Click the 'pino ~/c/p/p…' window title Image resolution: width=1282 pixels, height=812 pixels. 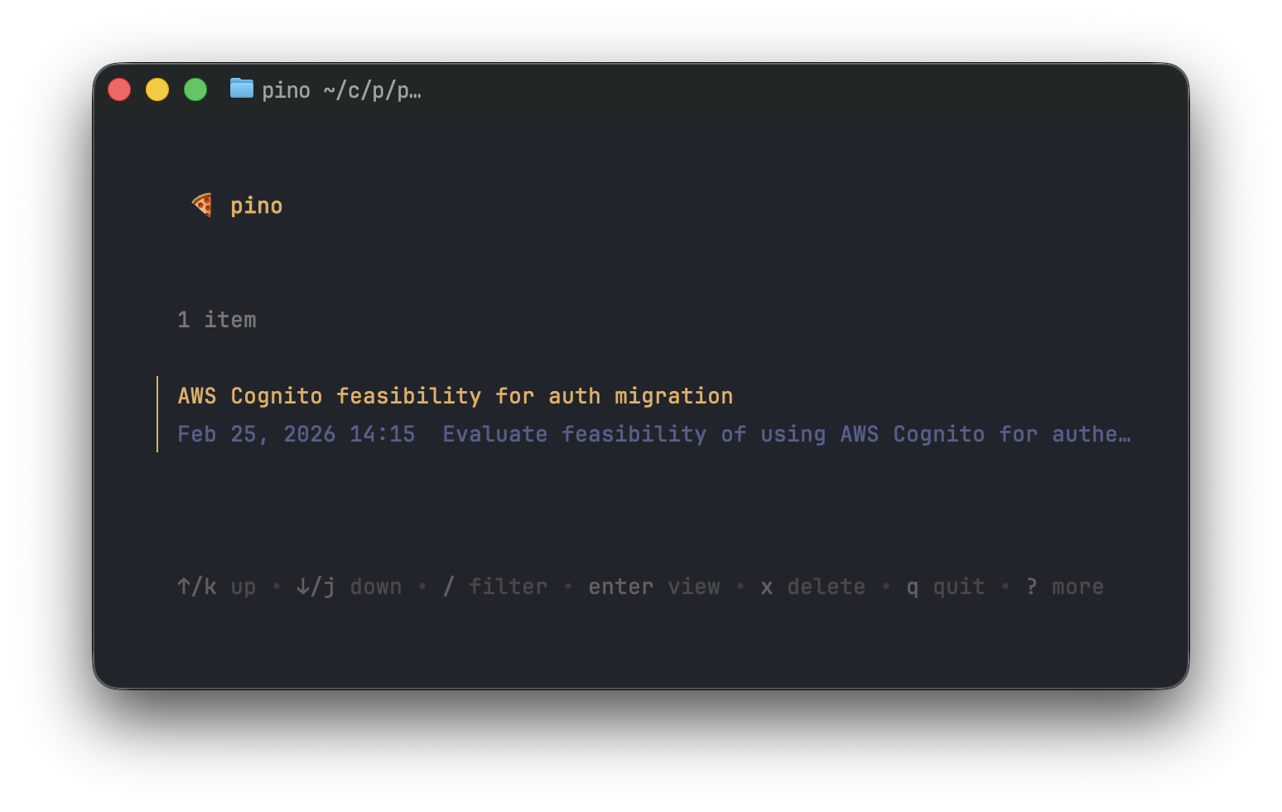341,89
